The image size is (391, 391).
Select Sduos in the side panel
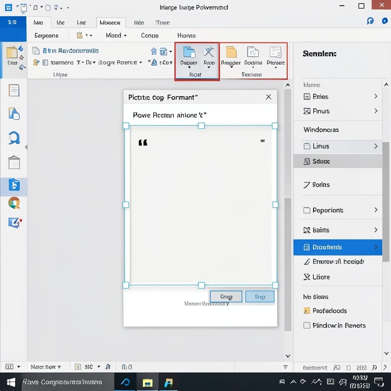pos(338,162)
